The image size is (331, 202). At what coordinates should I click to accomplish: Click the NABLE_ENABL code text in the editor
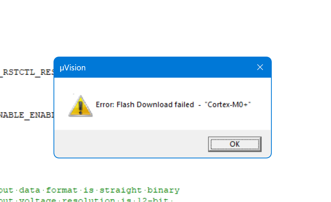point(27,116)
